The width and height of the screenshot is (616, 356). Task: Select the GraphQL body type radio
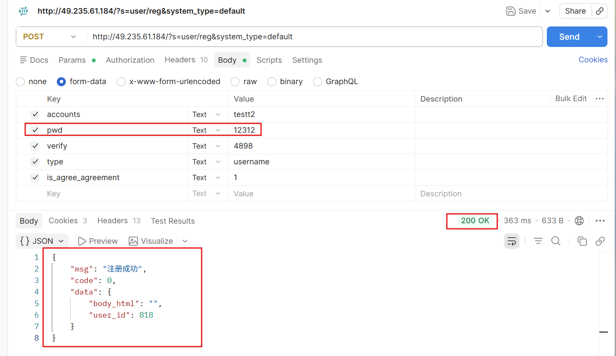(x=317, y=82)
